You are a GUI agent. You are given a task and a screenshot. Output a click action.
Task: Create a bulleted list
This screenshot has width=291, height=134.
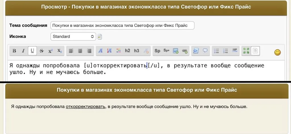[x=217, y=51]
